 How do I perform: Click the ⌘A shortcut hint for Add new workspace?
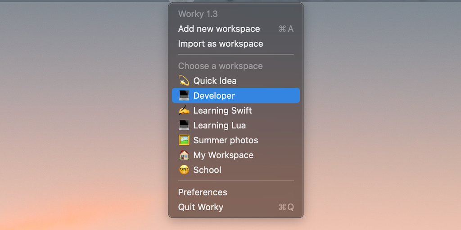click(x=286, y=29)
